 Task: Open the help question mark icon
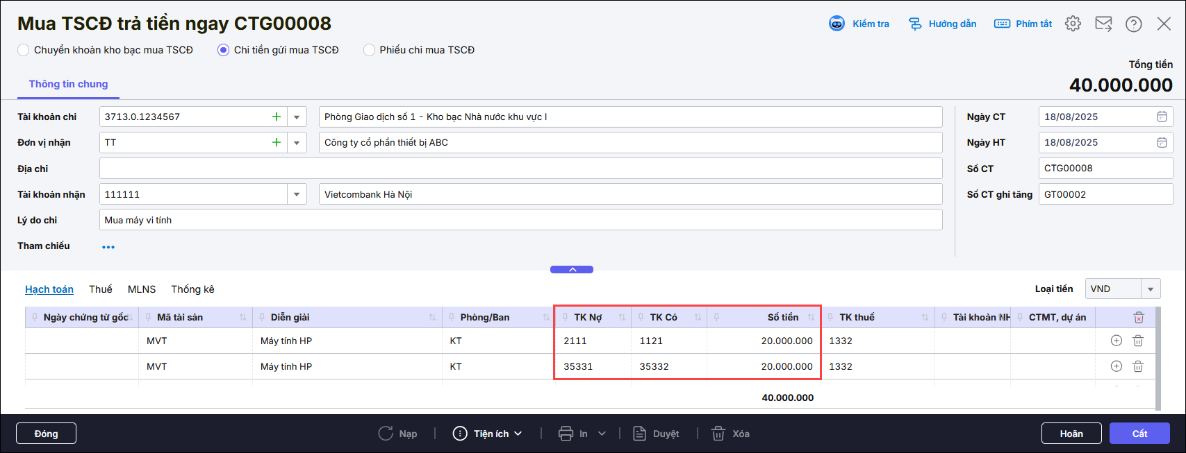(x=1133, y=24)
